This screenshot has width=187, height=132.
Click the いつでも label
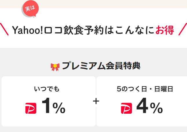coord(47,89)
